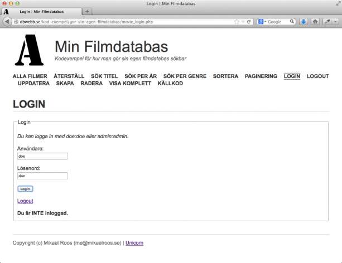This screenshot has width=342, height=263.
Task: Click the search magnifier icon
Action: pos(292,21)
